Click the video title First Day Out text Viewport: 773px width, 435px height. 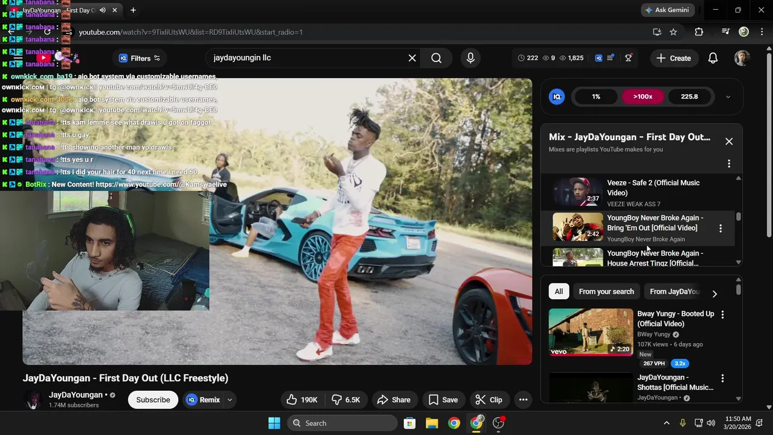click(x=125, y=378)
